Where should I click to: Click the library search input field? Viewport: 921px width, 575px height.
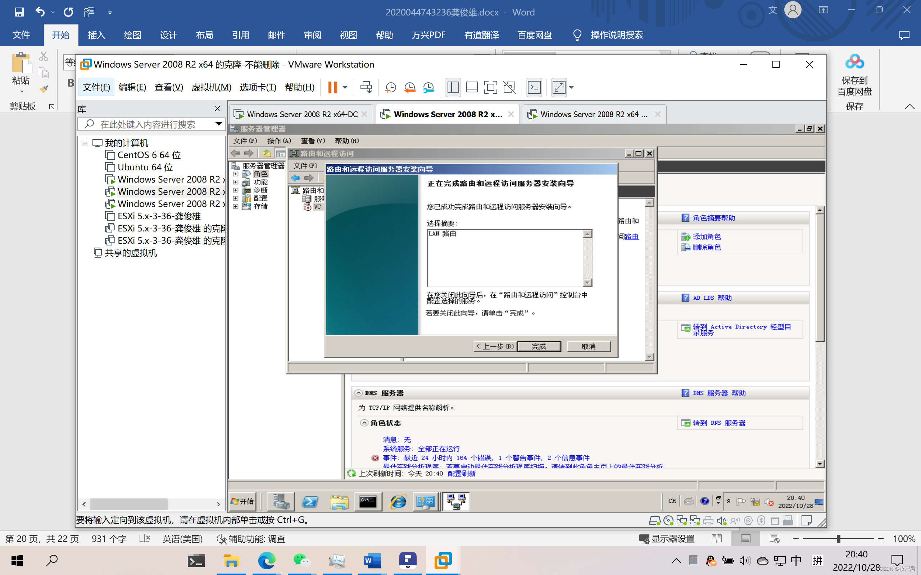pyautogui.click(x=152, y=124)
